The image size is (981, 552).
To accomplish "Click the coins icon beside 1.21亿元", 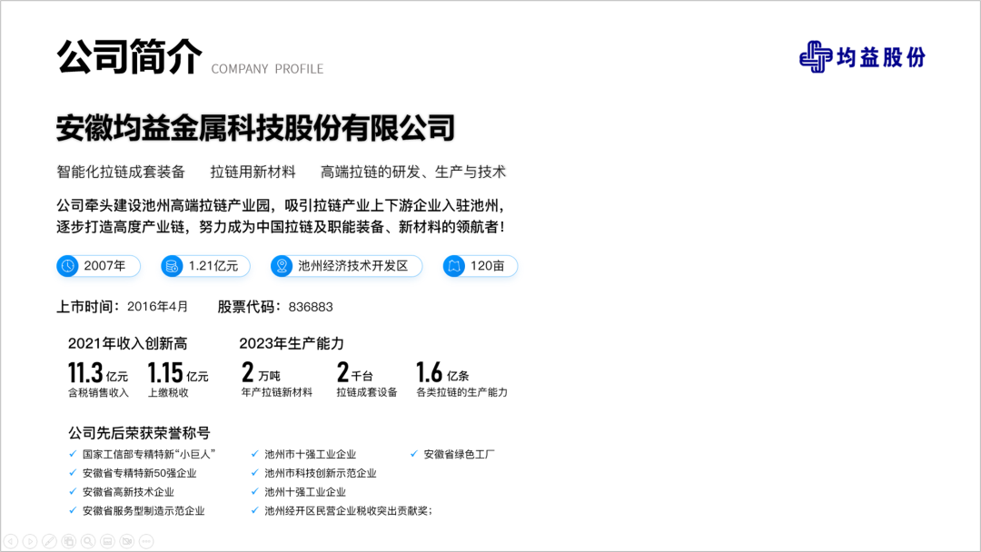I will pos(172,266).
